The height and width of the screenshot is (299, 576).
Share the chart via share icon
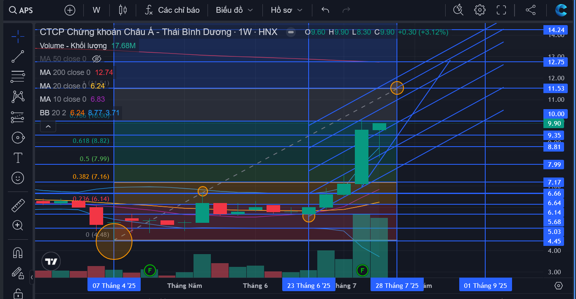click(x=531, y=10)
